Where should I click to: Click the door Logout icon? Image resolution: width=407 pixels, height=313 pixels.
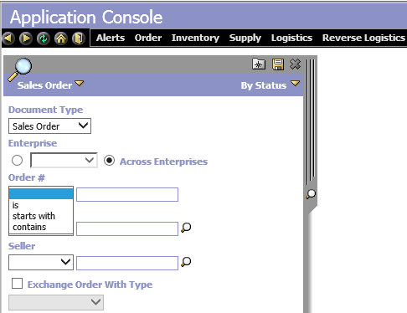tap(79, 38)
